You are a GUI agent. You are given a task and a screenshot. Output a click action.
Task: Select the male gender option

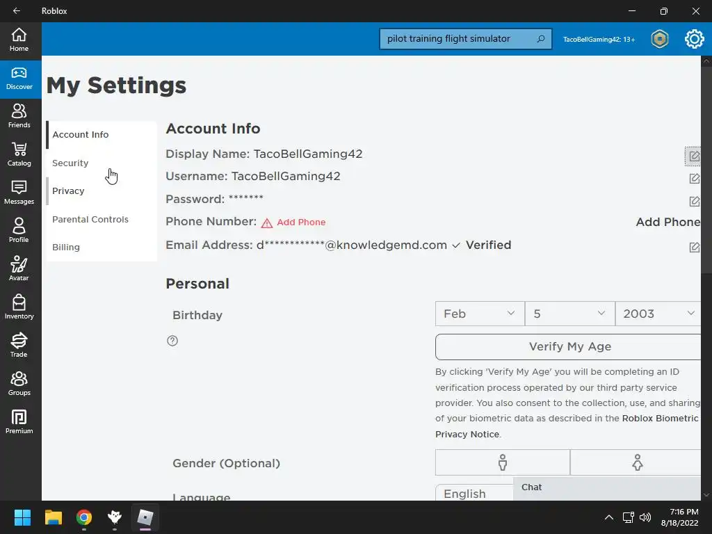(502, 462)
